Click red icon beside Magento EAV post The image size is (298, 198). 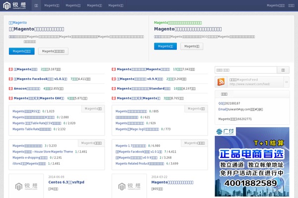[11, 98]
